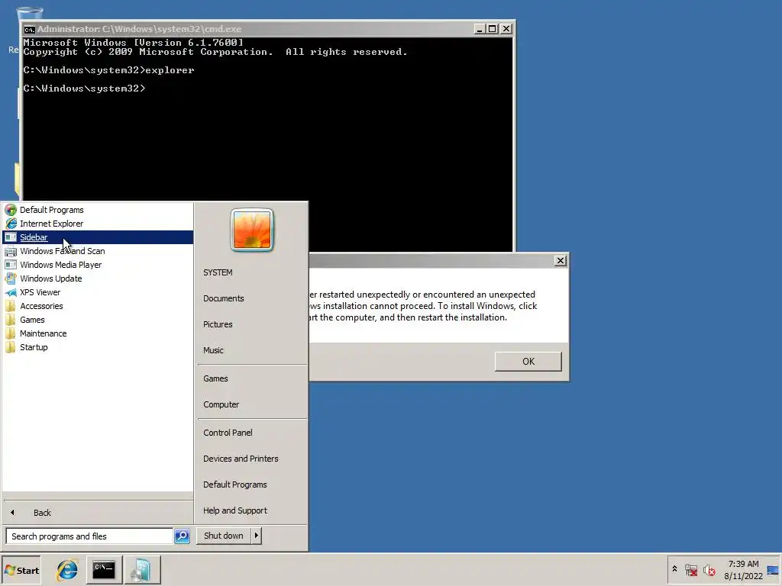Open the Sidebar program entry
782x586 pixels.
98,237
